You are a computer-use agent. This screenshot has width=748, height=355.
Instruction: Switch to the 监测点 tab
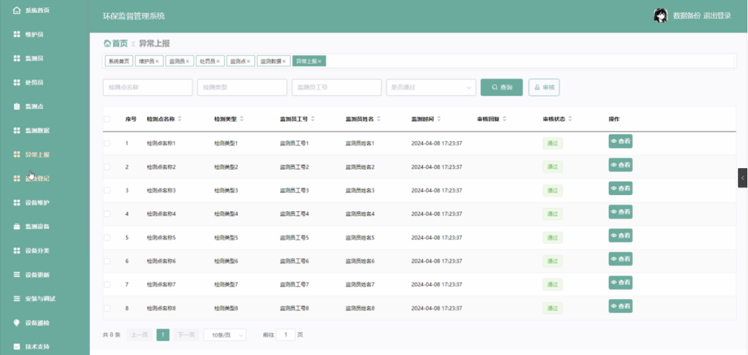[240, 61]
